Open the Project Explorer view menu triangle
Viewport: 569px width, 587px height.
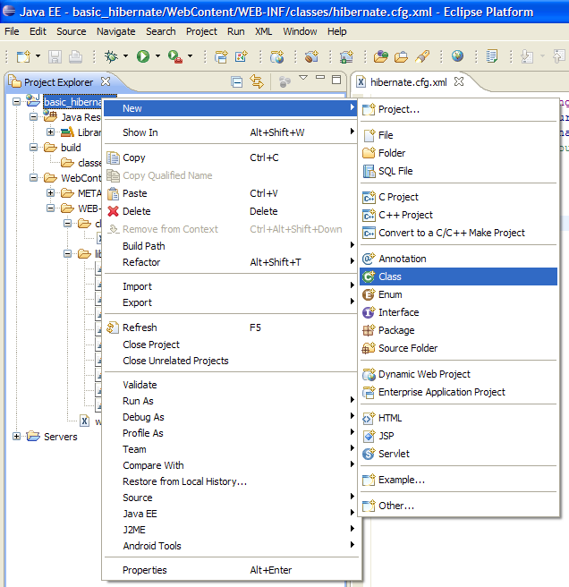pos(303,78)
